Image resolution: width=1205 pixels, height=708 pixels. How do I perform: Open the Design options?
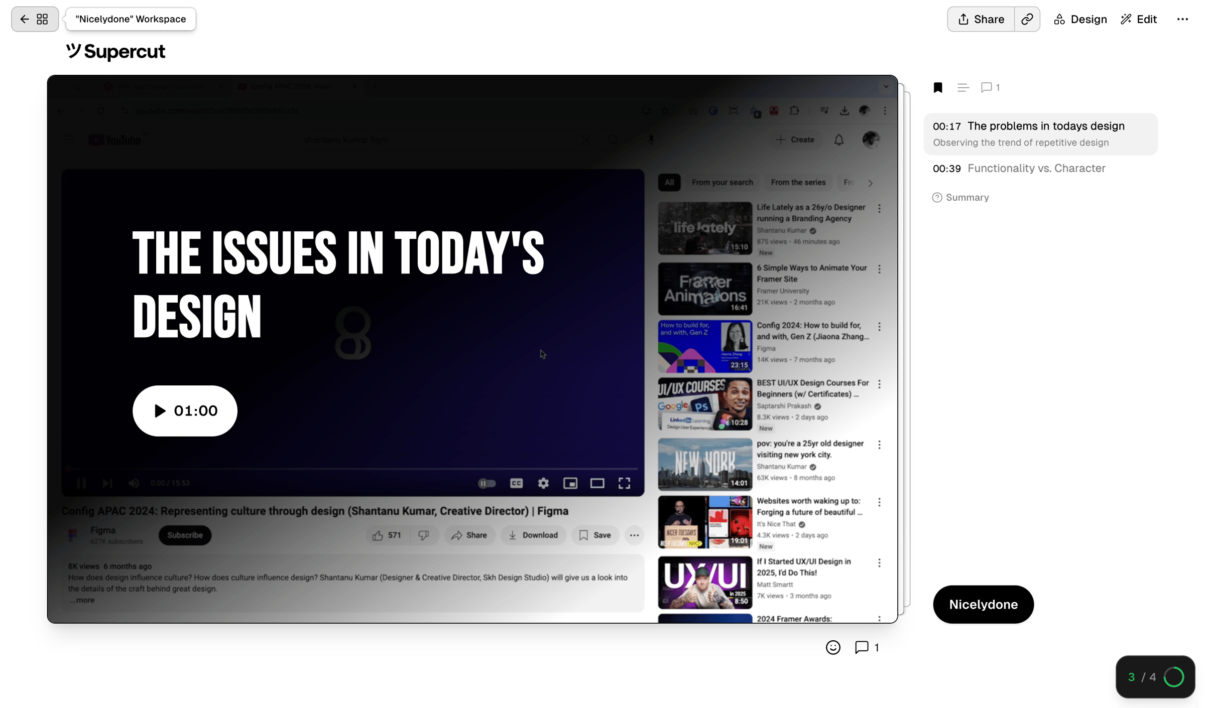[1080, 19]
